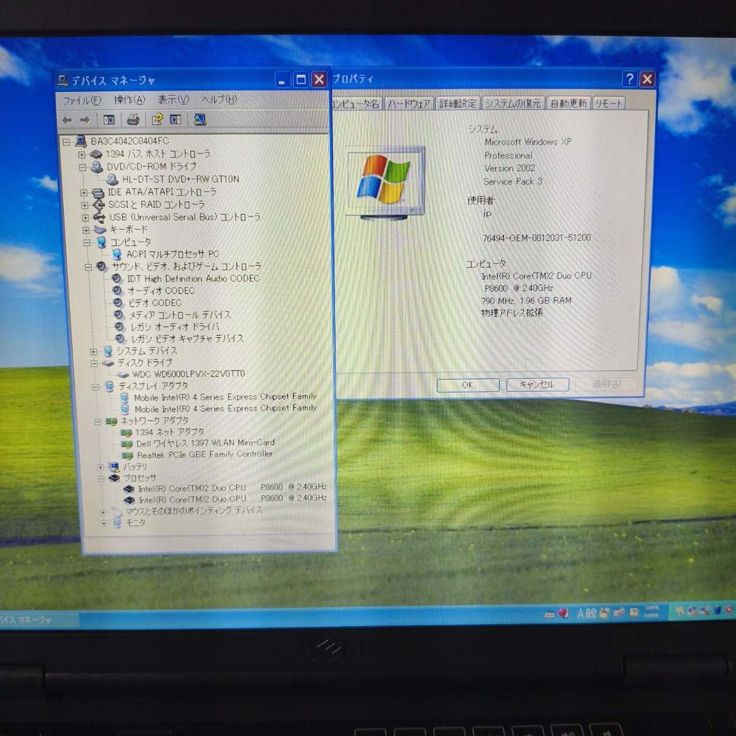Collapse the DVD/CD-ROM ドライブ node
The width and height of the screenshot is (736, 736).
[82, 167]
